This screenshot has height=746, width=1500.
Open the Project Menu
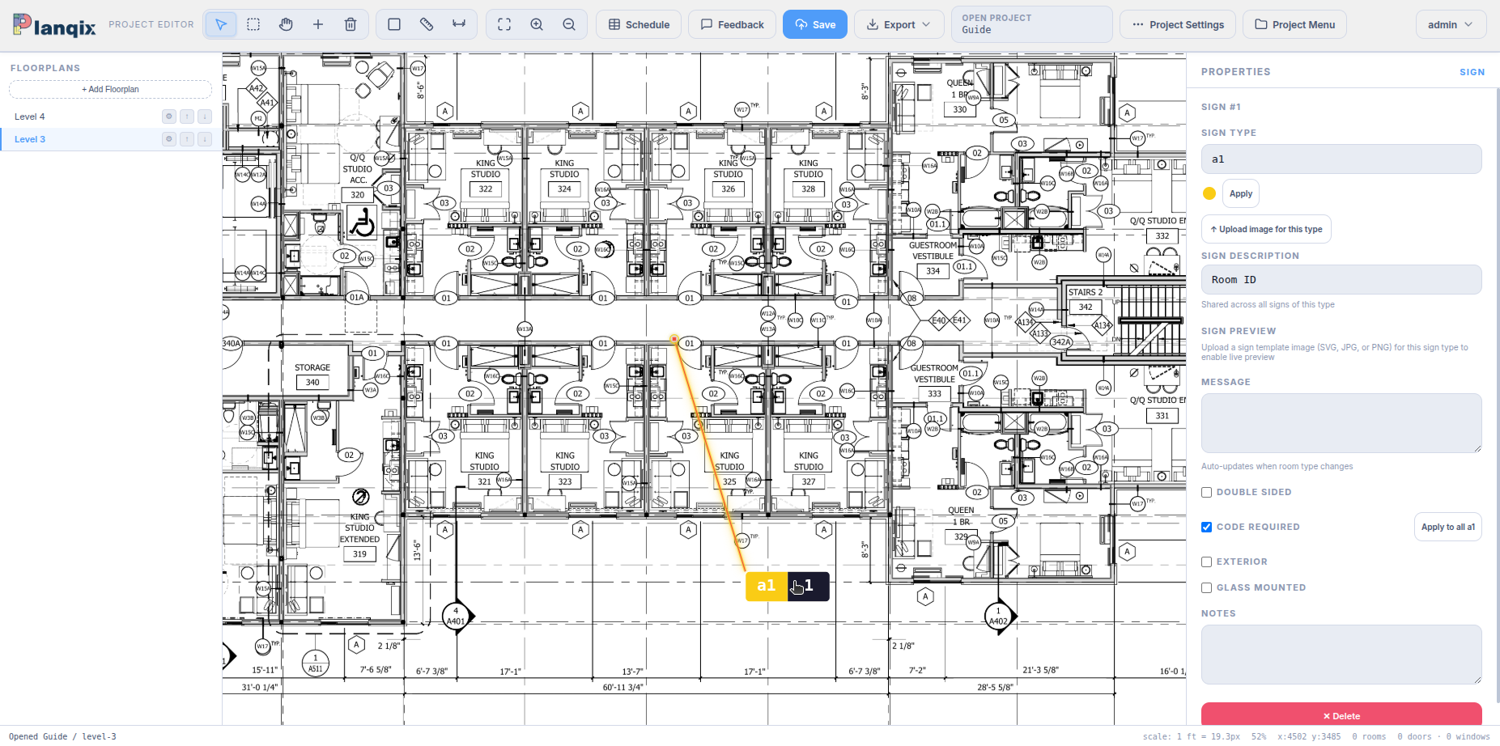click(1295, 24)
